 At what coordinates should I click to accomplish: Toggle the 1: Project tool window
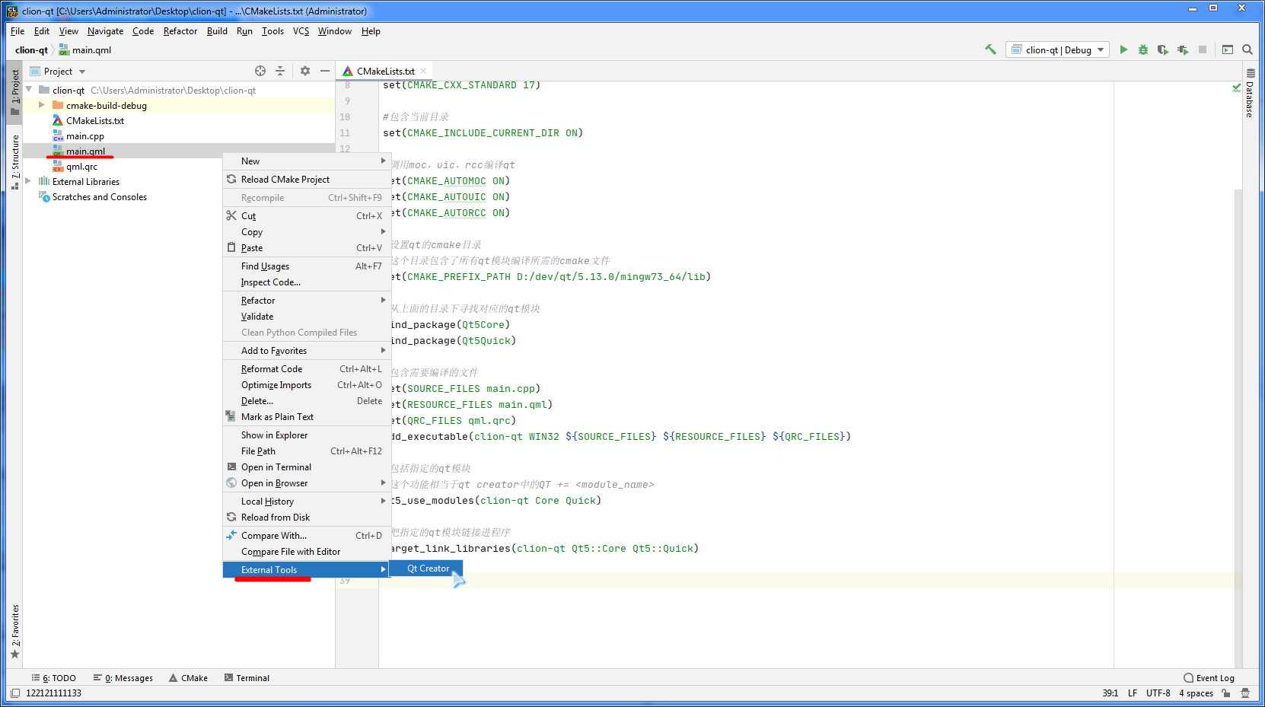[x=14, y=92]
